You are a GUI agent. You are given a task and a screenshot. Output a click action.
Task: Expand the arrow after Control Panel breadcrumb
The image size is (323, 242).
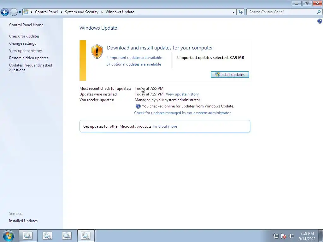coord(62,12)
